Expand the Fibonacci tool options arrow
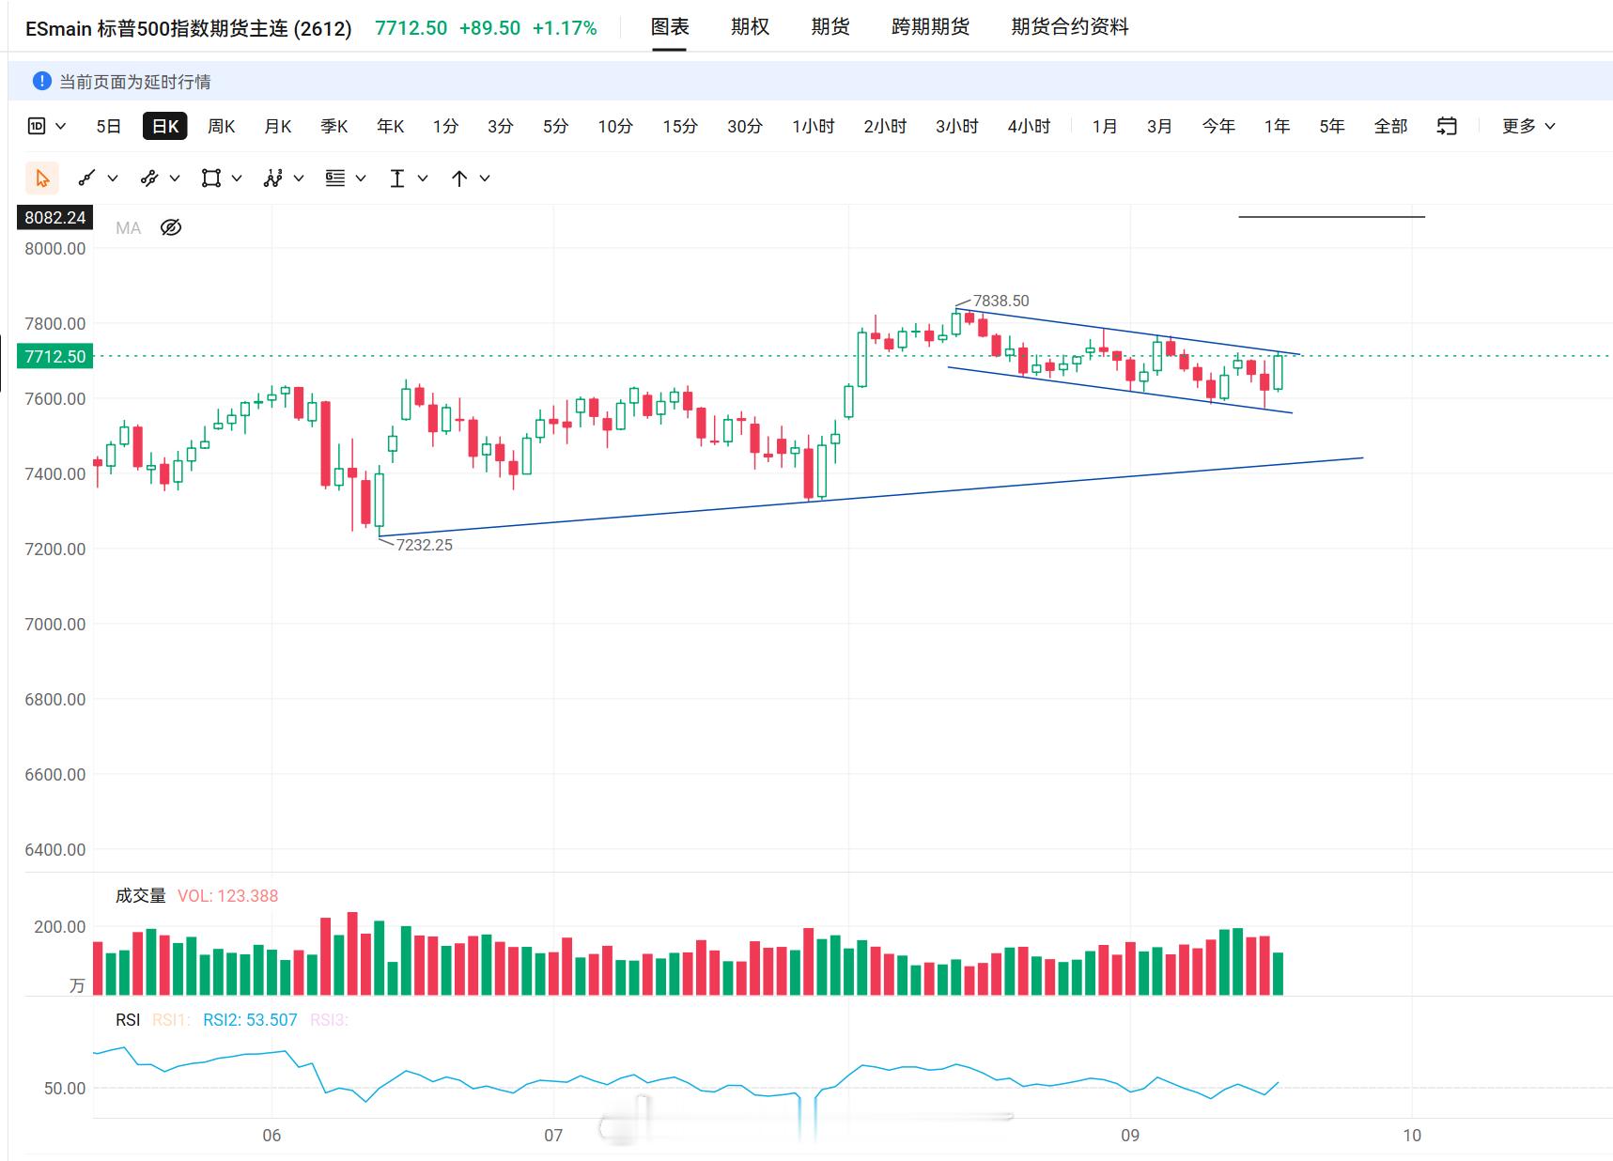Screen dimensions: 1613x1161 tap(361, 178)
